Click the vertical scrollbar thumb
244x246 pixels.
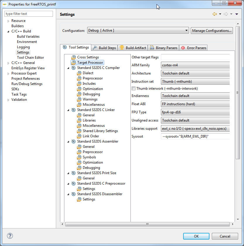point(238,93)
